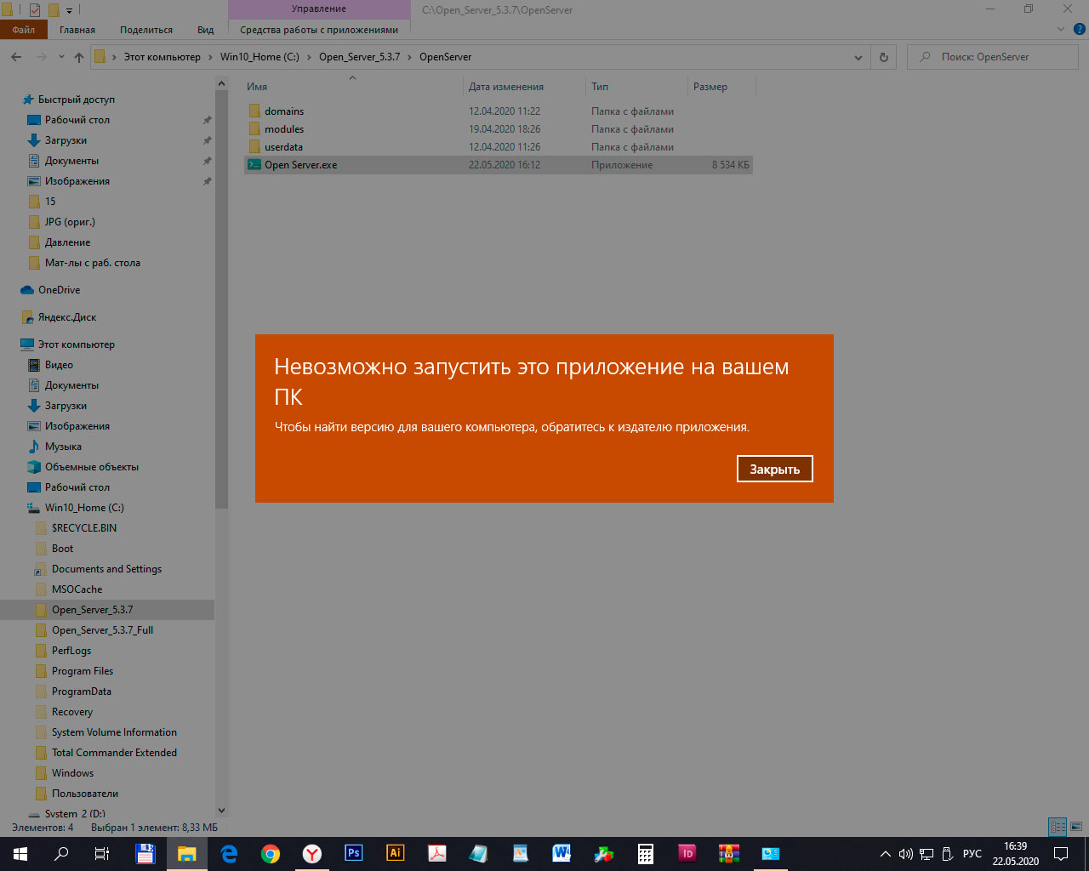
Task: Open Adobe Photoshop from taskbar
Action: tap(354, 853)
